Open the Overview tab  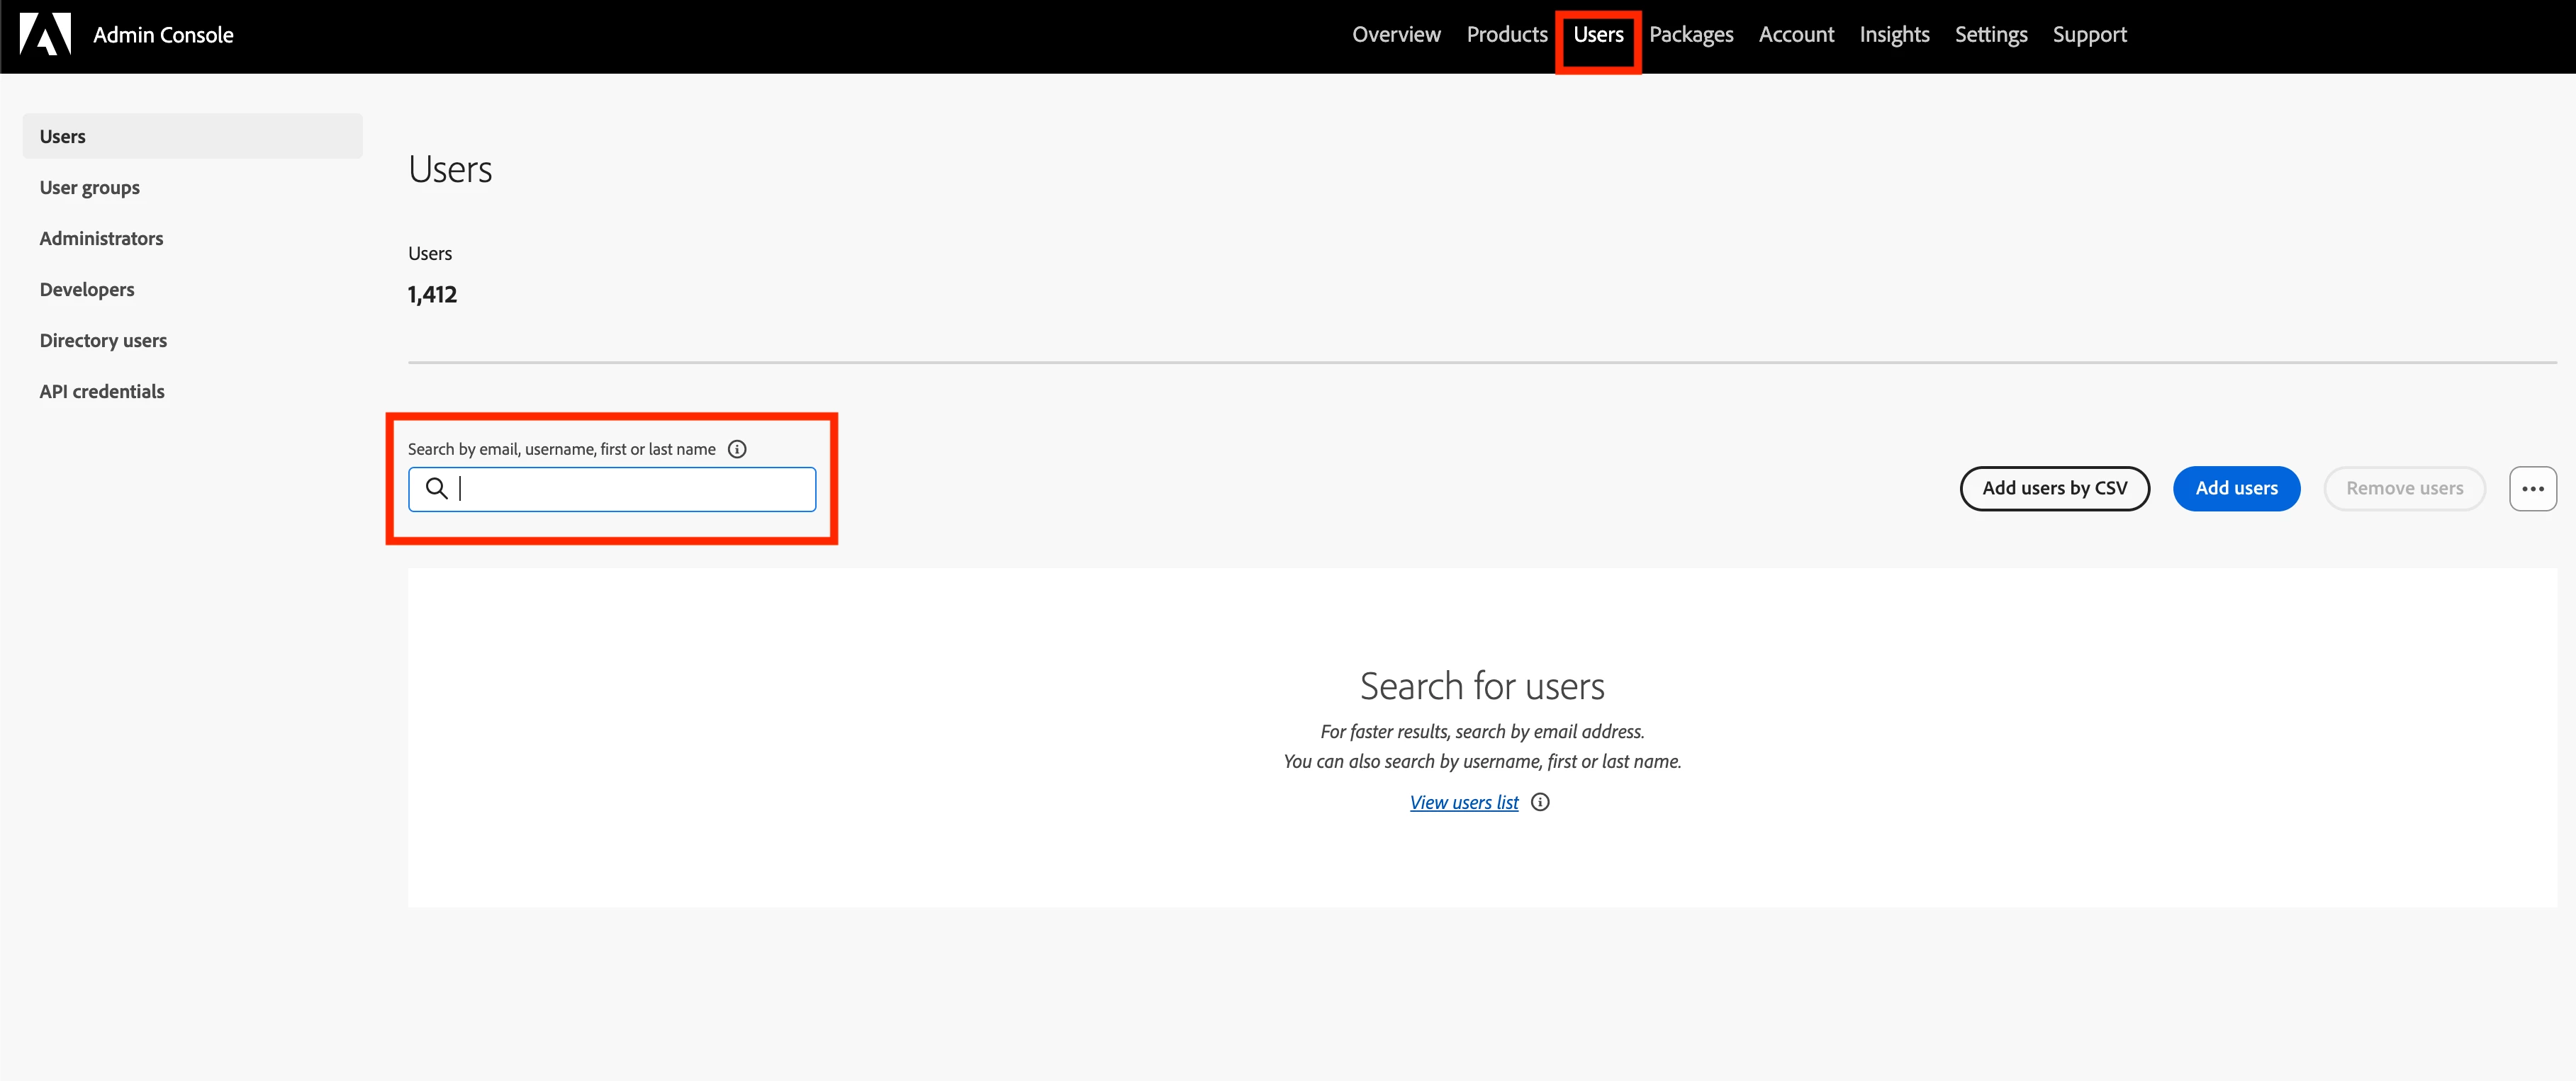(x=1396, y=35)
